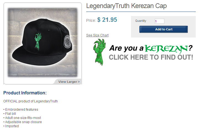Click the $ 21.95 price text
Screen dimensions: 201x130
pos(107,20)
